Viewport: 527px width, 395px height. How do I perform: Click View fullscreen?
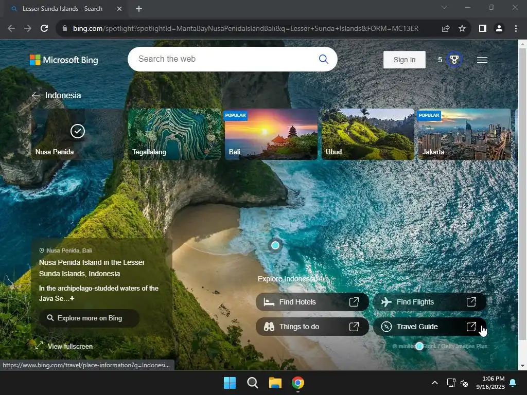(64, 346)
